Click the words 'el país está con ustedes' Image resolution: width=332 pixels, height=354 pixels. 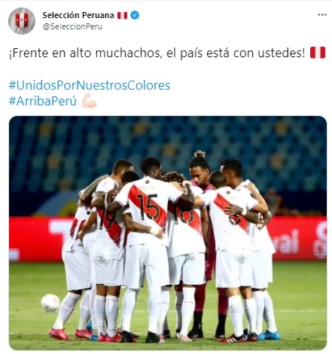click(236, 53)
